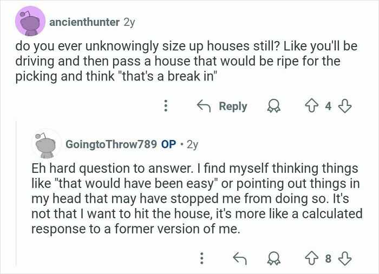Click the 2y timestamp on GoingtoThrow789's reply
379x274 pixels.
pyautogui.click(x=193, y=144)
